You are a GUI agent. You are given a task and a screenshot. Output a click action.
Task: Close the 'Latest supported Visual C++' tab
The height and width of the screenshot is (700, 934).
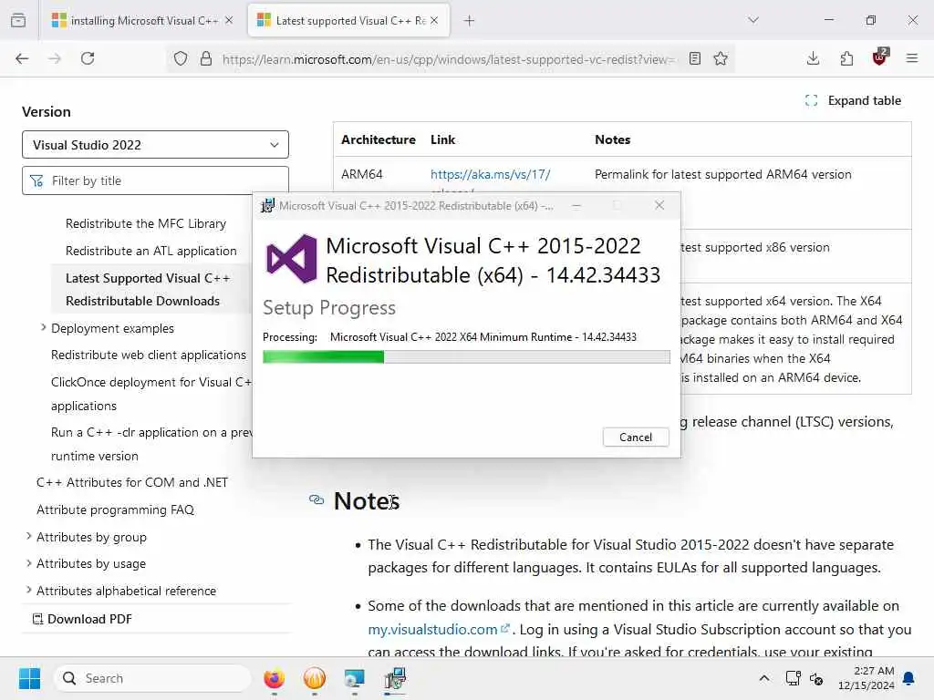pyautogui.click(x=434, y=20)
